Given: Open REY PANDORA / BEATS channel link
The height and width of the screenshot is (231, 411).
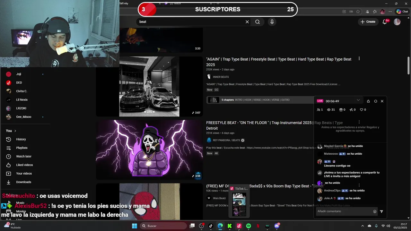Looking at the screenshot, I should 226,140.
